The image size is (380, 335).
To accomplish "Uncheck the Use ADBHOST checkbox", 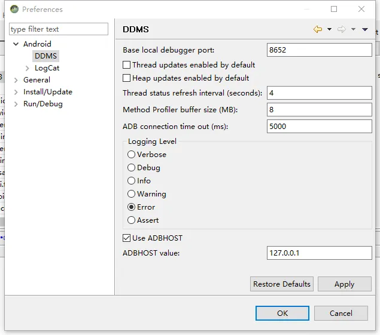I will pyautogui.click(x=127, y=238).
